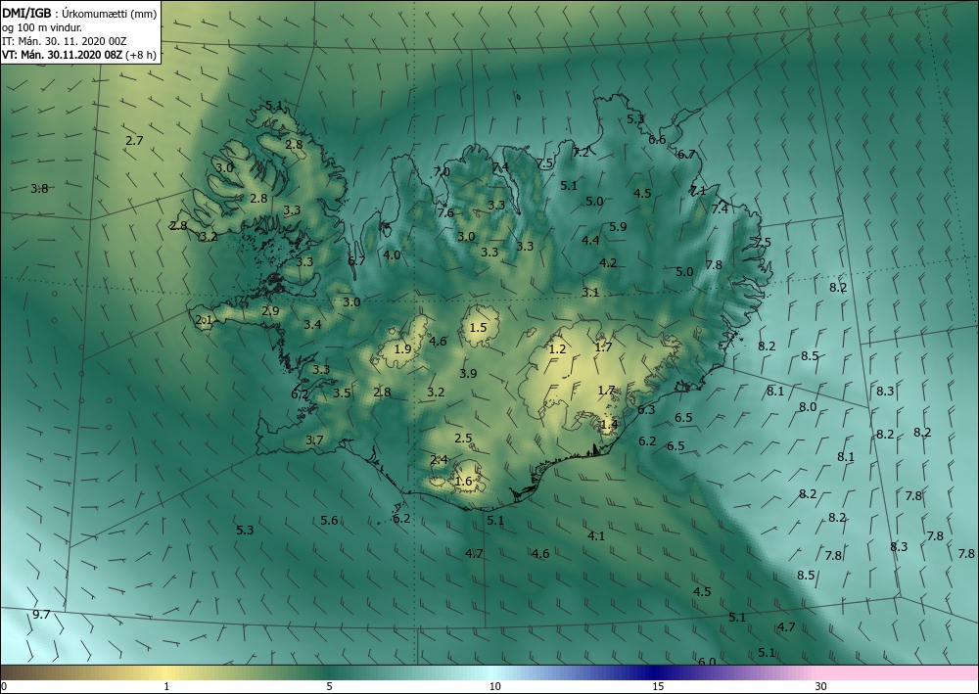979x694 pixels.
Task: Click the 5.6 value south of Reykjanes
Action: click(x=329, y=521)
